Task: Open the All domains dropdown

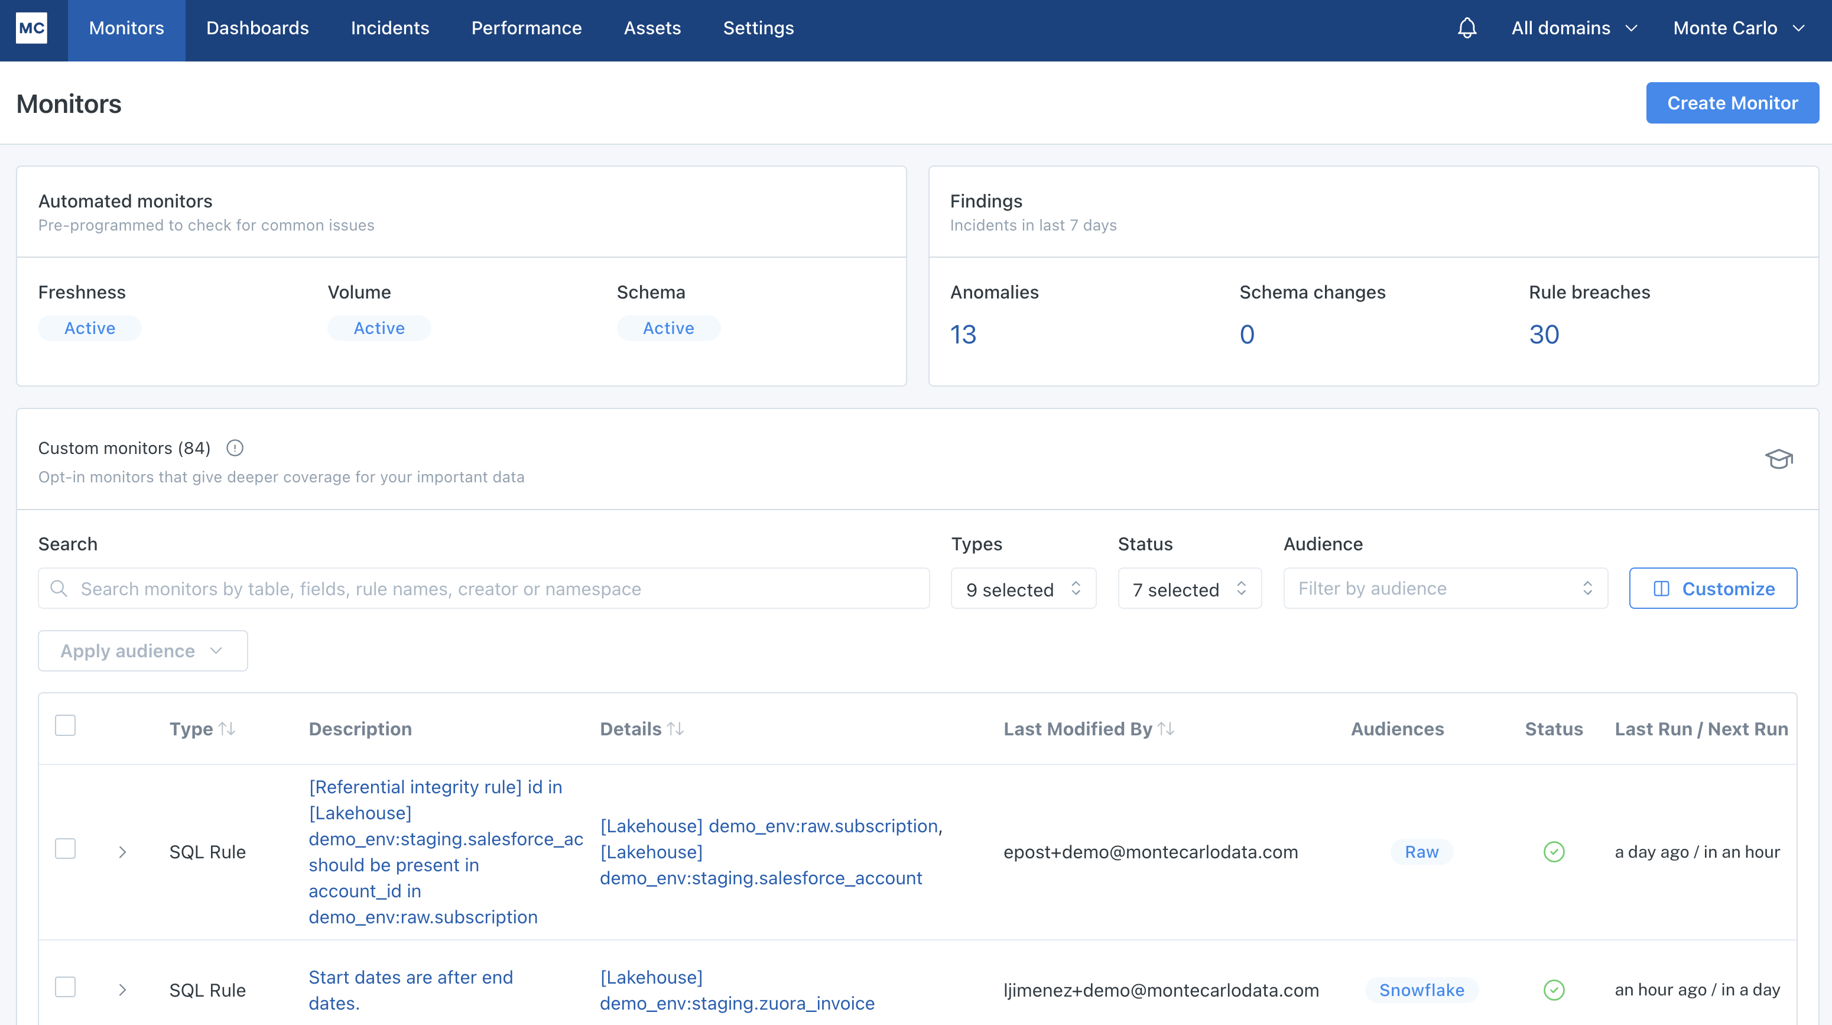Action: [x=1573, y=28]
